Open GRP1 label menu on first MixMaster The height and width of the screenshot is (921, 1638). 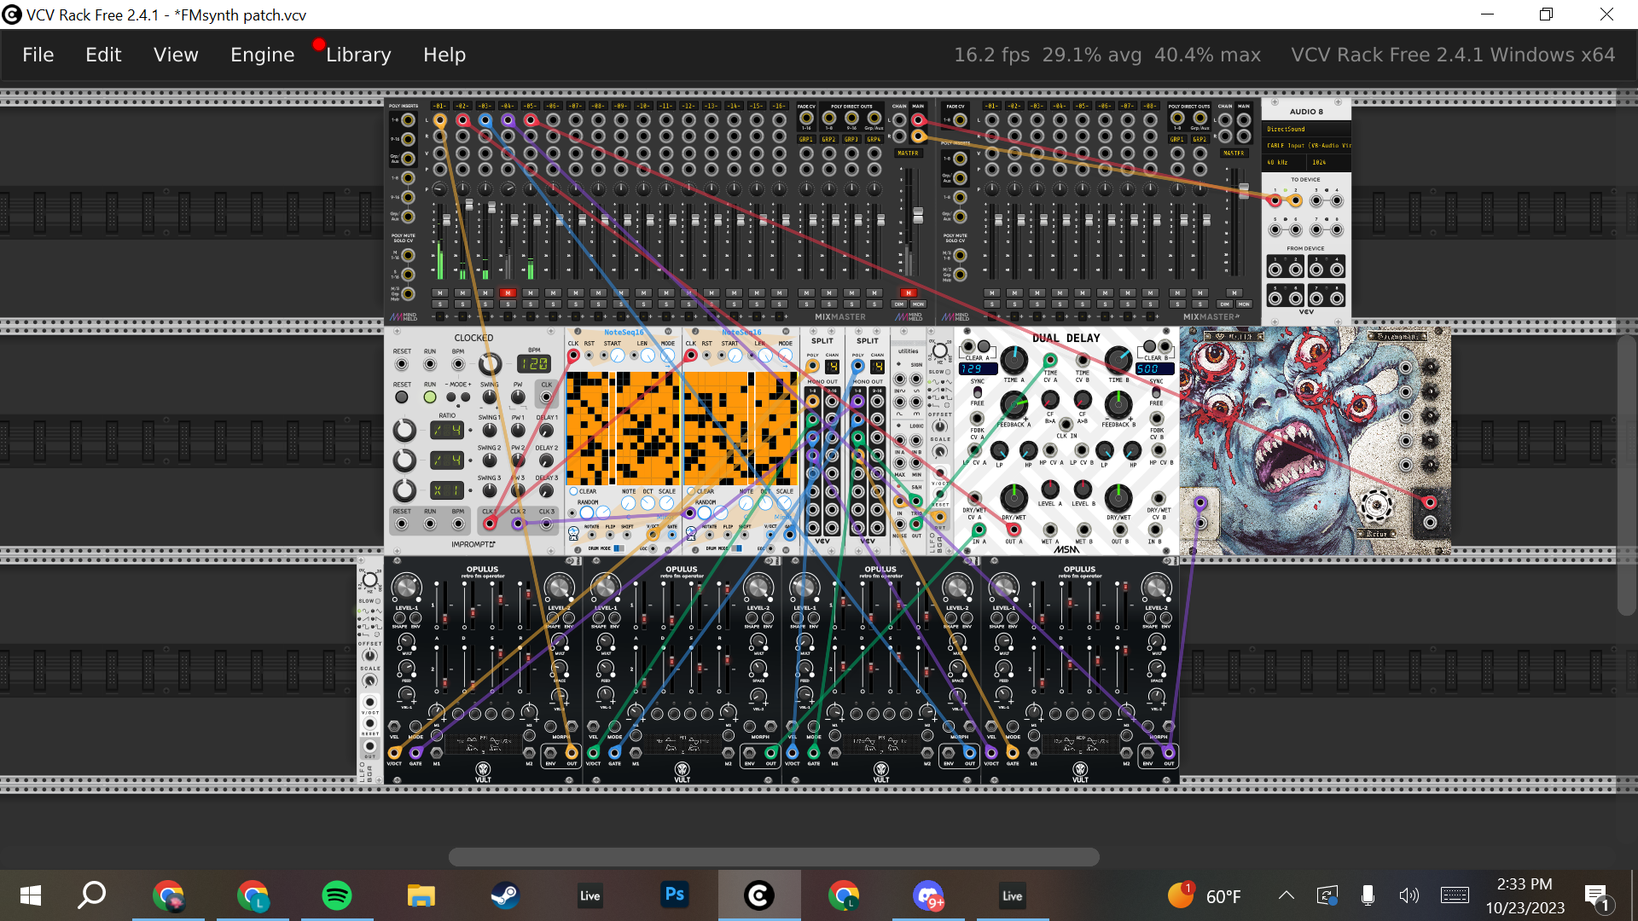[806, 139]
